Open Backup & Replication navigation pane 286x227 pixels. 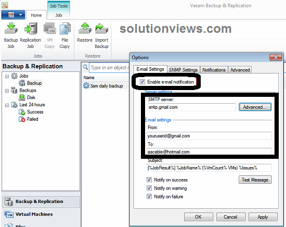tap(41, 201)
